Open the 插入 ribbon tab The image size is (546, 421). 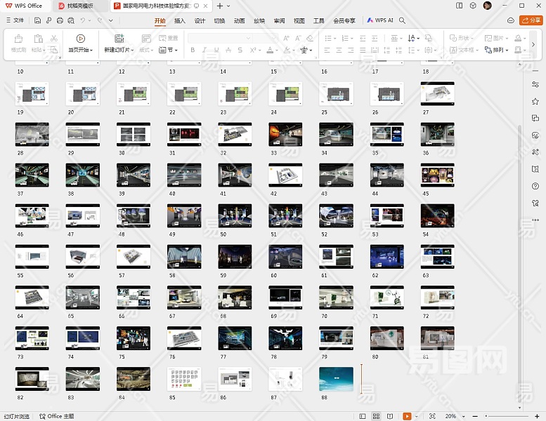tap(180, 21)
